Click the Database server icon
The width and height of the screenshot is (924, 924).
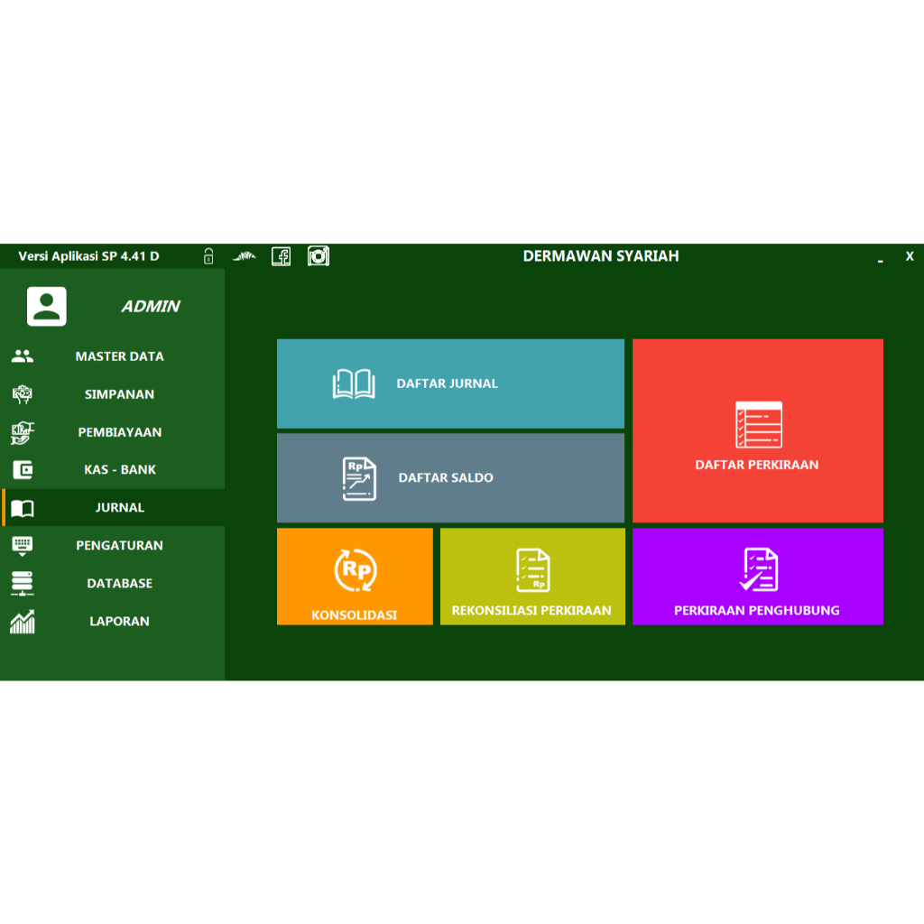[x=23, y=584]
